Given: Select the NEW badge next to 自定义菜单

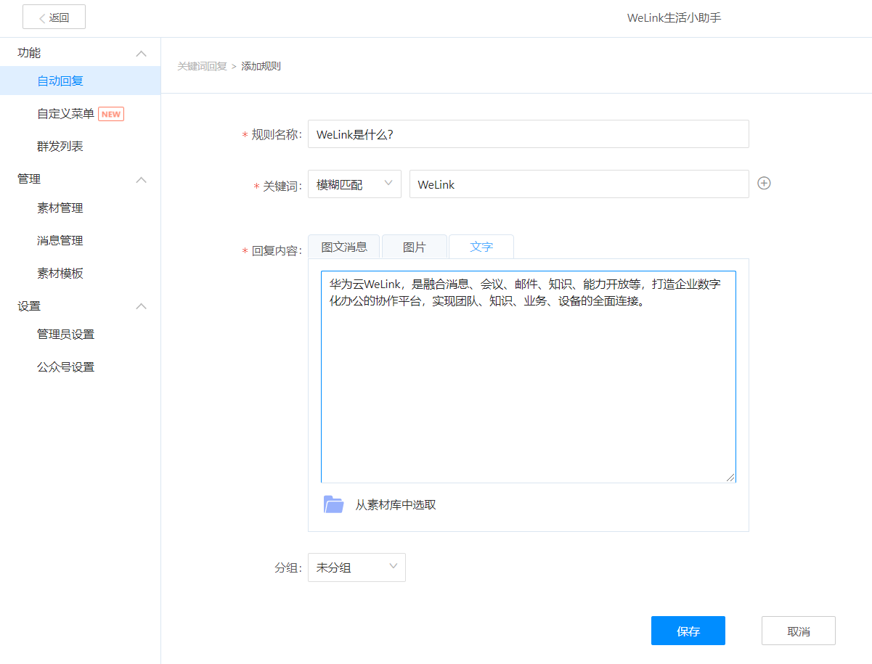Looking at the screenshot, I should coord(111,114).
